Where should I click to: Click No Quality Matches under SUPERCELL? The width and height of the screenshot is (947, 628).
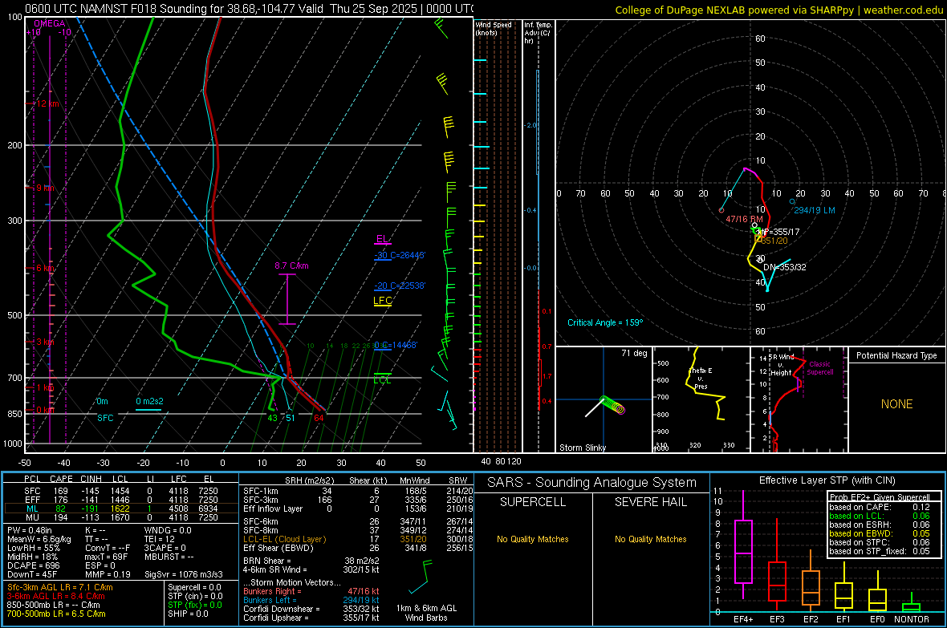(x=533, y=539)
